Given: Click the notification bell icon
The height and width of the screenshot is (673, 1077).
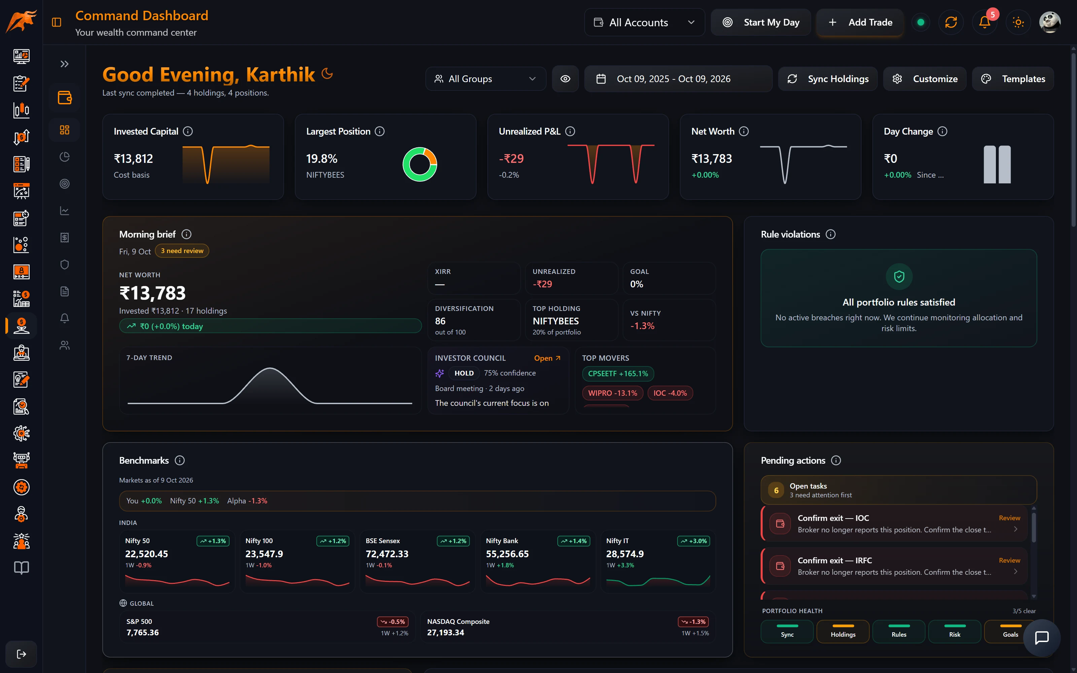Looking at the screenshot, I should 984,22.
